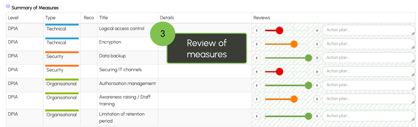Increase review level for Authorisation management
This screenshot has width=418, height=127.
pyautogui.click(x=317, y=85)
